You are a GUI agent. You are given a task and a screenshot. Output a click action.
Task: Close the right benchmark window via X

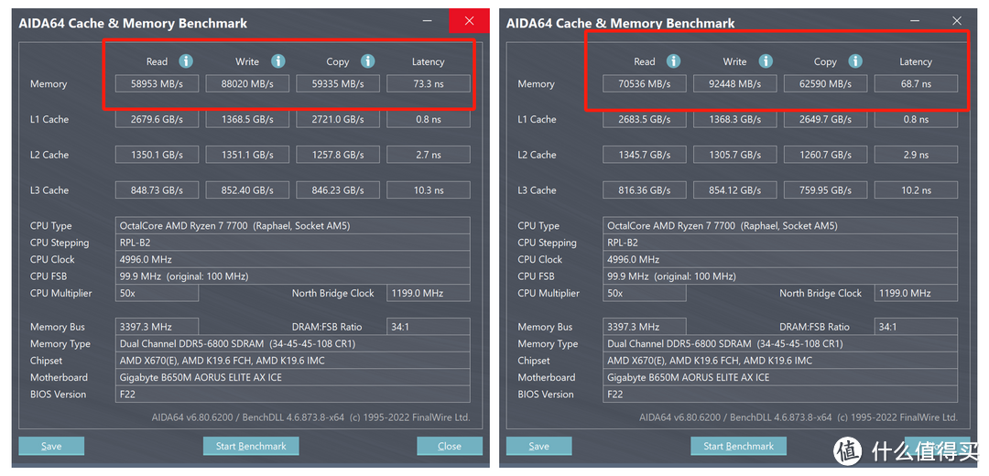[x=957, y=21]
